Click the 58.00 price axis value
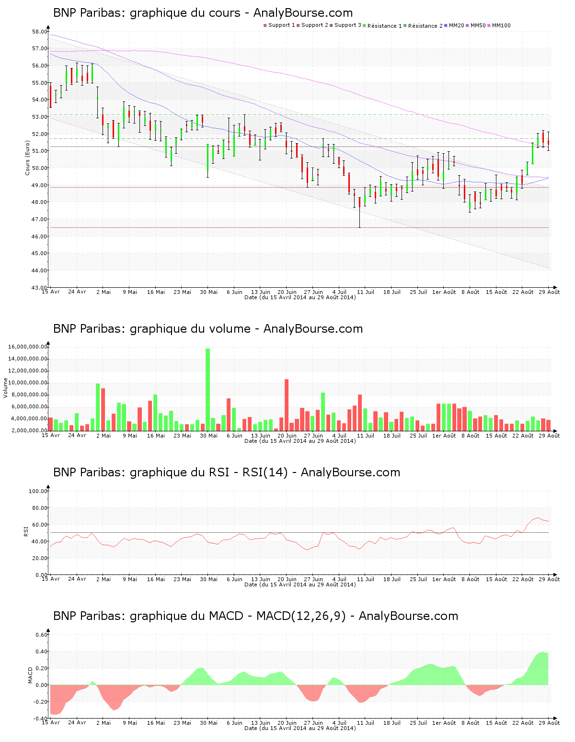The height and width of the screenshot is (742, 575). (x=39, y=32)
